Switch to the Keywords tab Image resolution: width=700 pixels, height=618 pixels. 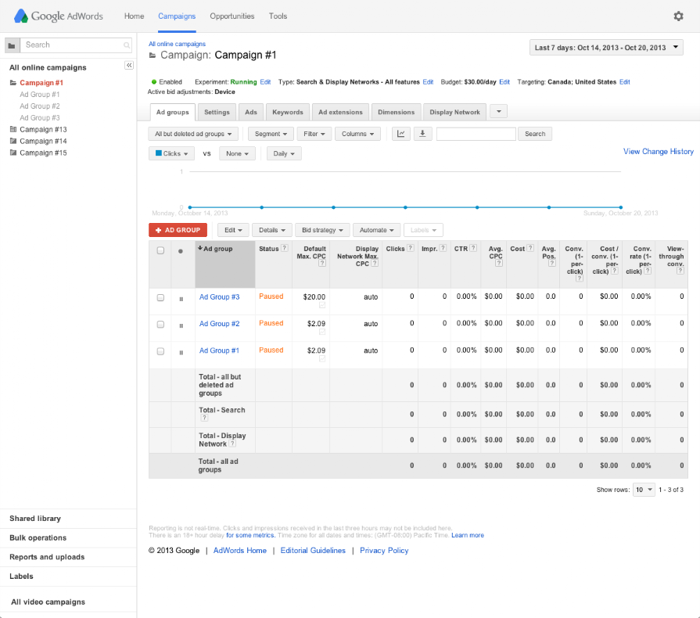pyautogui.click(x=288, y=112)
